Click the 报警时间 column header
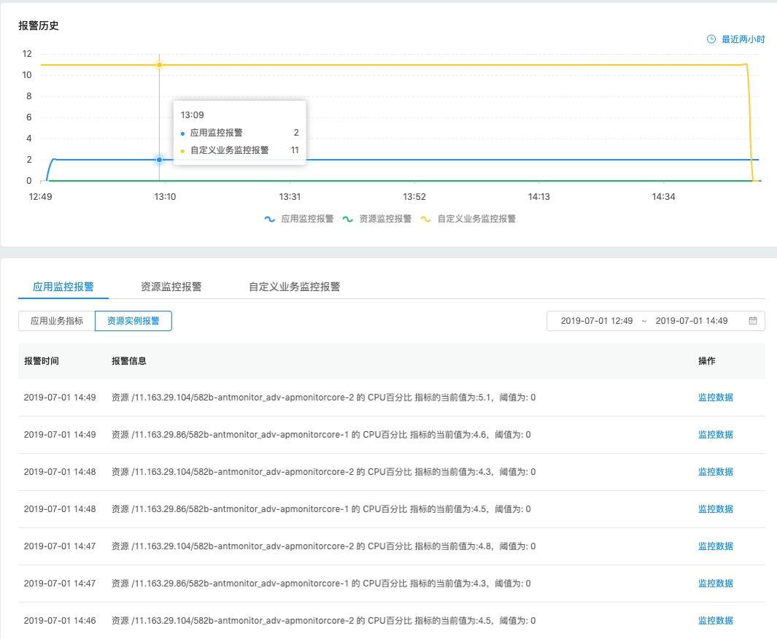 point(42,360)
